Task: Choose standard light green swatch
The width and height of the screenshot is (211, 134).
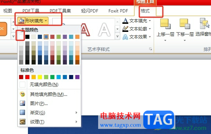Action: [x=46, y=77]
